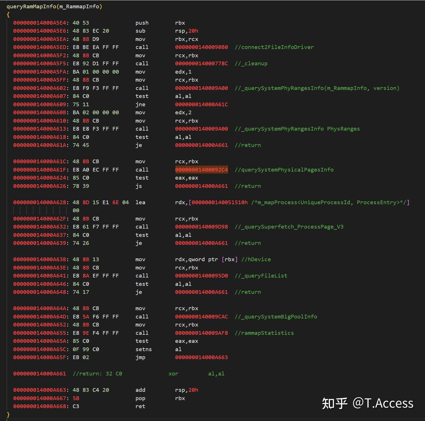Click the setns instruction mnemonic

(143, 349)
